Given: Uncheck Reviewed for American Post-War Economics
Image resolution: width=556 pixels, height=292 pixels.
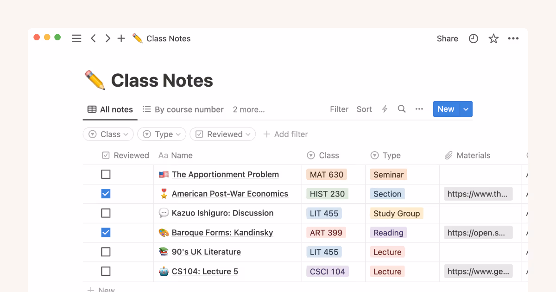Looking at the screenshot, I should tap(106, 194).
